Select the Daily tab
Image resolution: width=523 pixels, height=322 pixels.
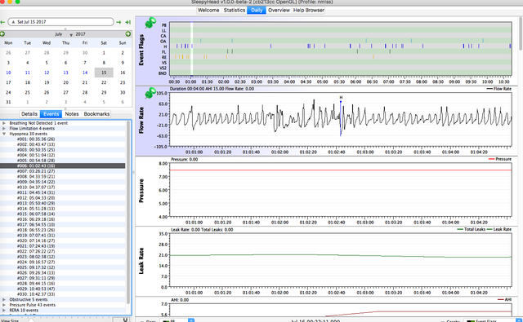(x=257, y=11)
